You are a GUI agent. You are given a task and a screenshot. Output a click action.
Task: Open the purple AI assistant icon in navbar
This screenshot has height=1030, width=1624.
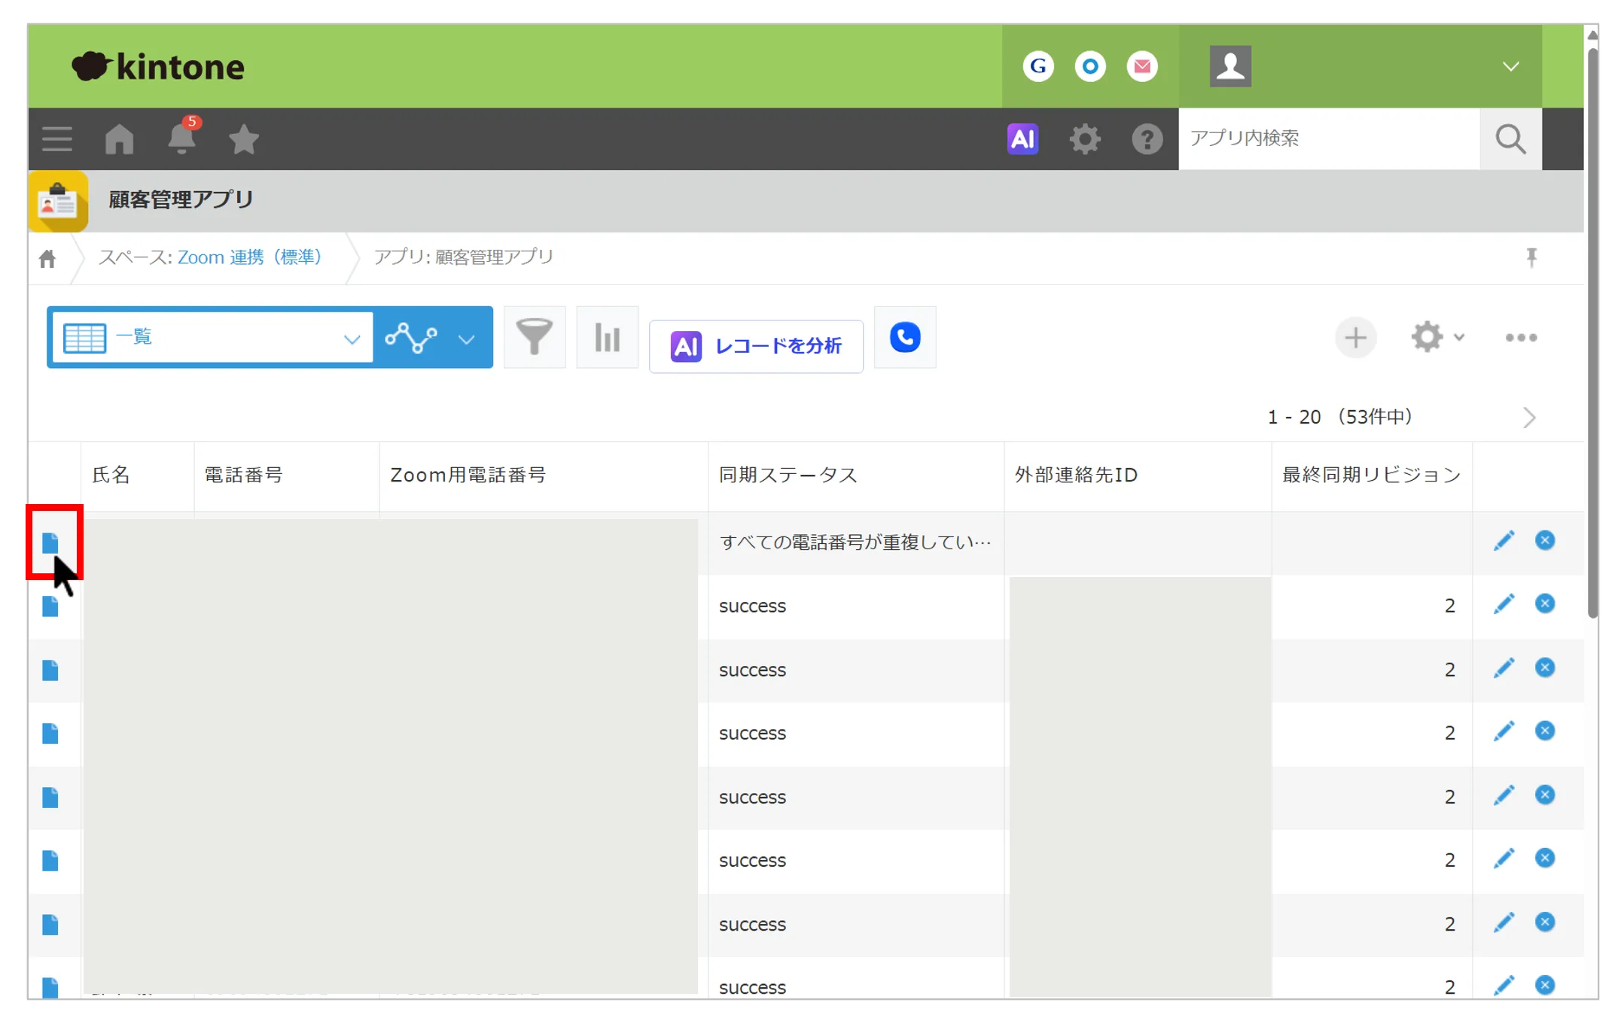[1022, 138]
